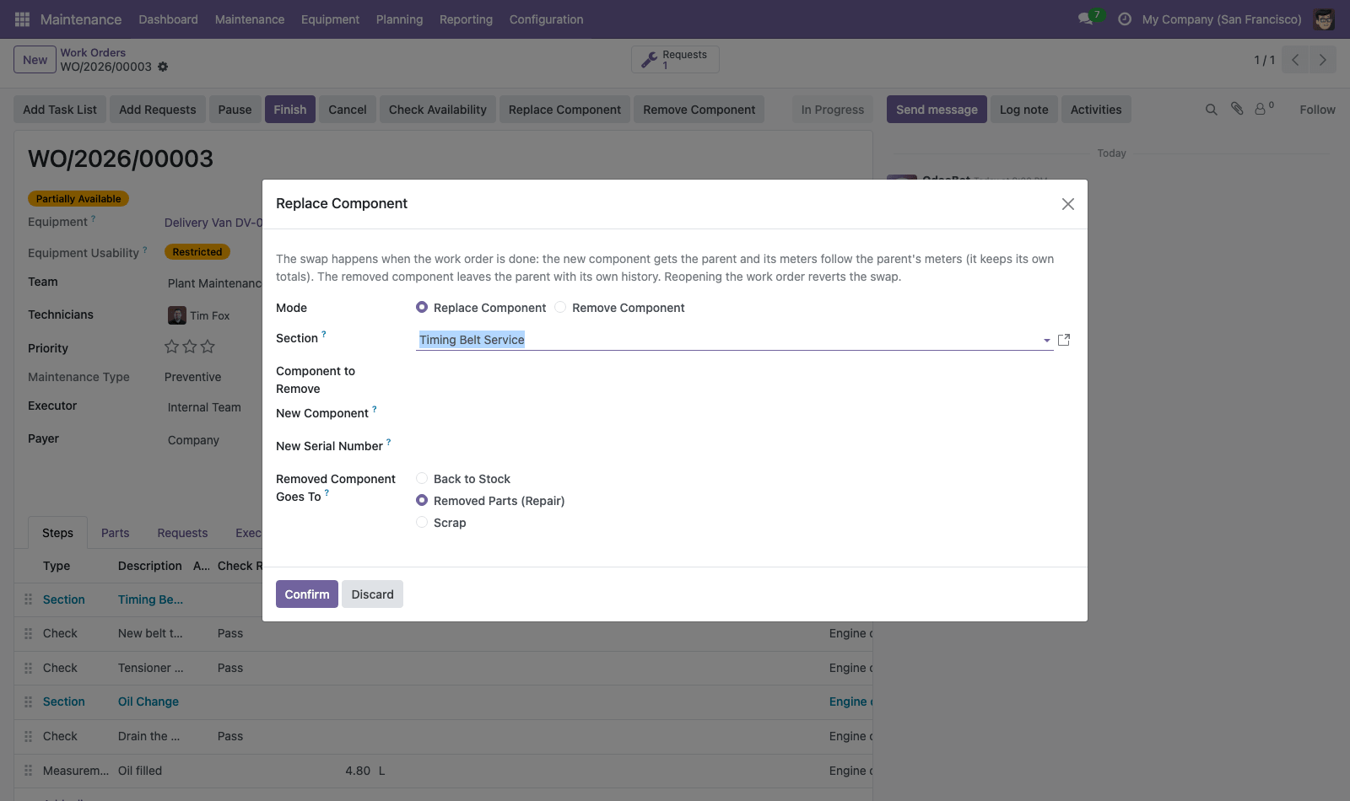
Task: Open the Configuration menu
Action: (x=546, y=19)
